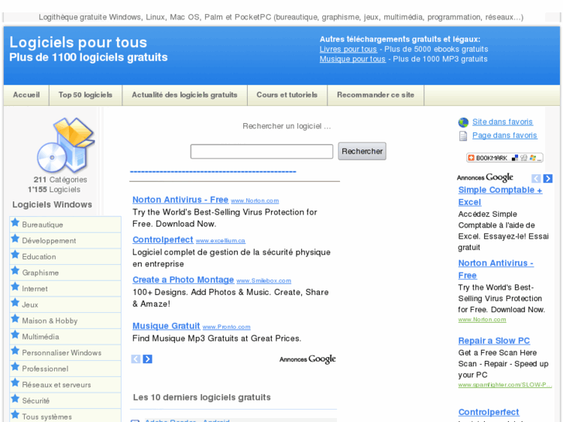Click next arrow in right sidebar Google ads
Image resolution: width=563 pixels, height=422 pixels.
(548, 179)
